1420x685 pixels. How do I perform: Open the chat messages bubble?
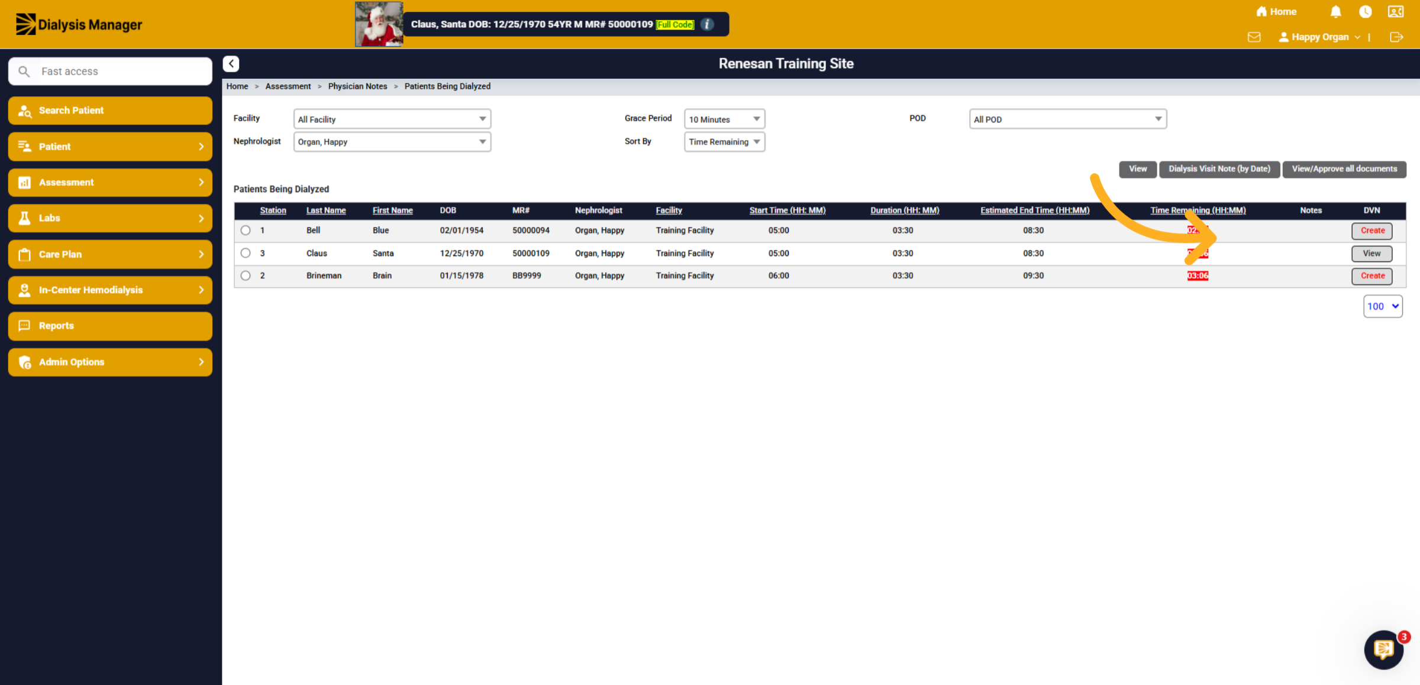click(1384, 650)
